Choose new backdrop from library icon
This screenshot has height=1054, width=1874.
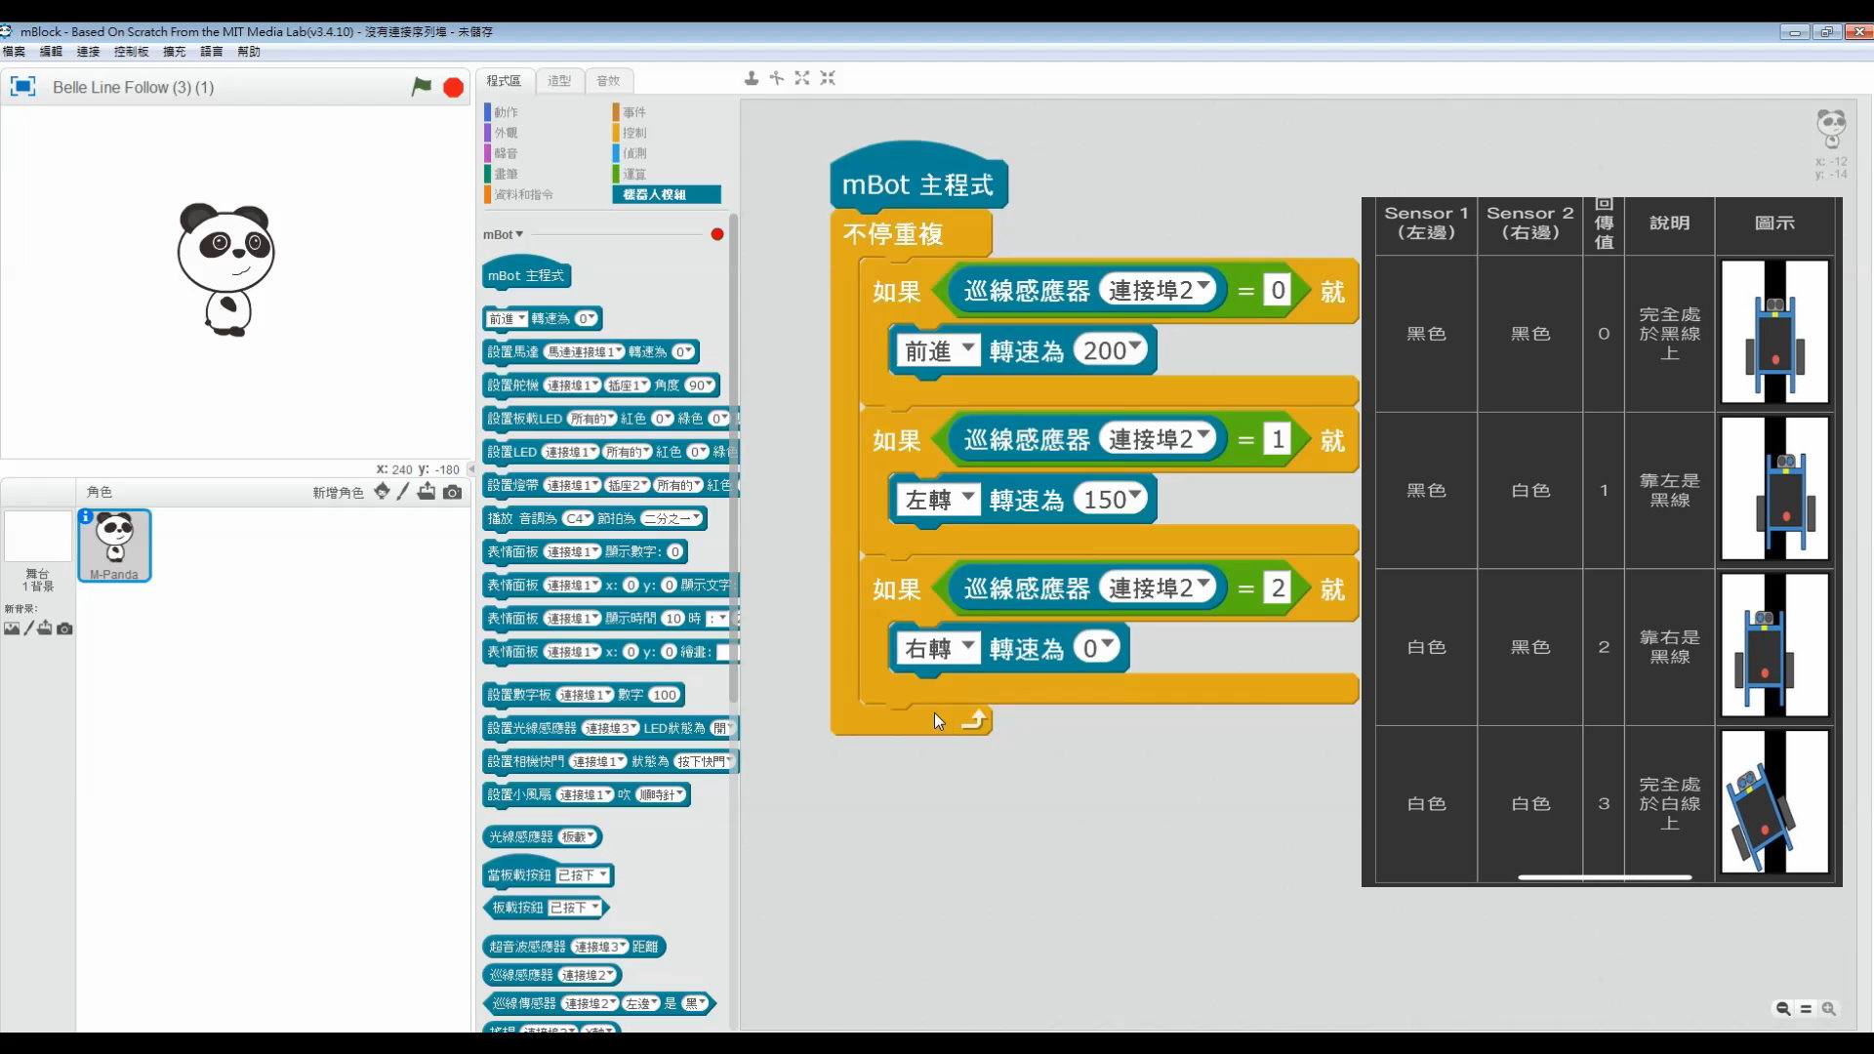[12, 628]
